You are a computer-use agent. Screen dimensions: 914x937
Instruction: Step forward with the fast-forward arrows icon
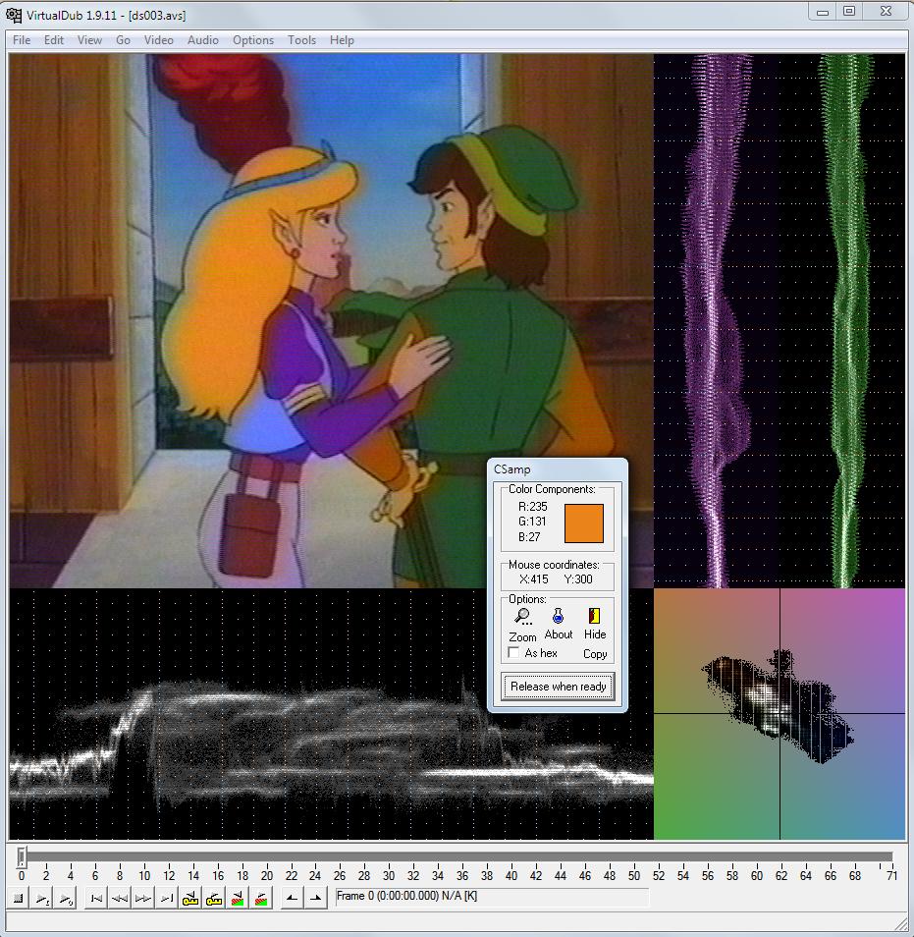(143, 898)
